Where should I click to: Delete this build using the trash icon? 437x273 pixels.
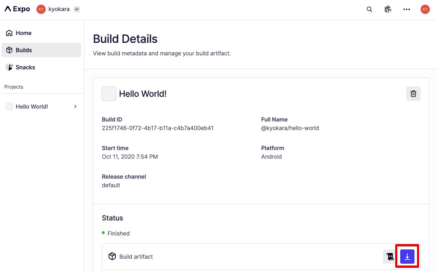(x=413, y=93)
